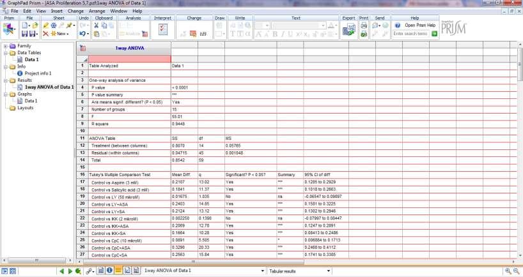
Task: Click the F value cell '55.01'
Action: pyautogui.click(x=177, y=117)
